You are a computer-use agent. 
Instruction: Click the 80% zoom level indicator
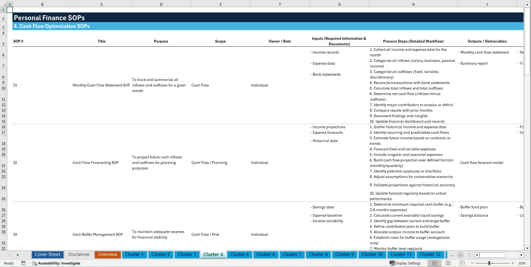[522, 263]
